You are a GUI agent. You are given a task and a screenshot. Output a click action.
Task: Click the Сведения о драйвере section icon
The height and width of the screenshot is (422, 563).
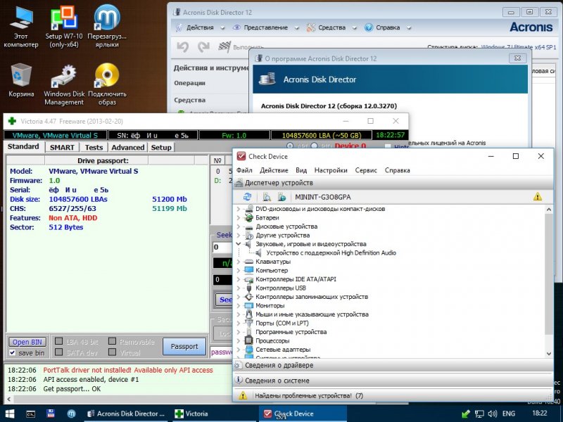click(x=238, y=365)
